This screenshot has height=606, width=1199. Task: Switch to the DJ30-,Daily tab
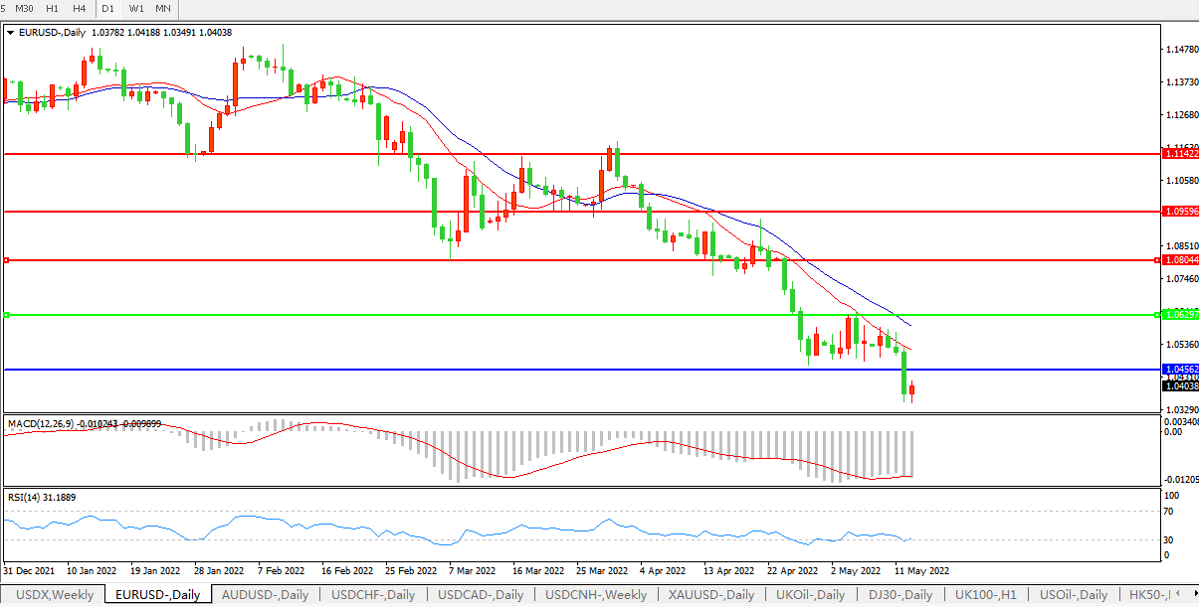[899, 595]
